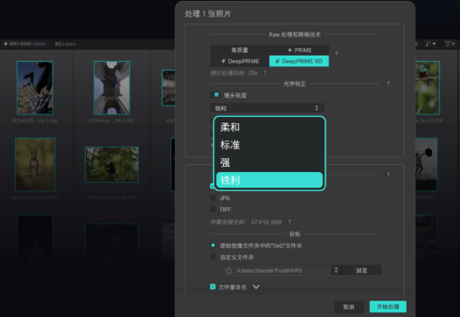460x317 pixels.
Task: Click the add photos to Lightbox button
Action: click(x=24, y=44)
